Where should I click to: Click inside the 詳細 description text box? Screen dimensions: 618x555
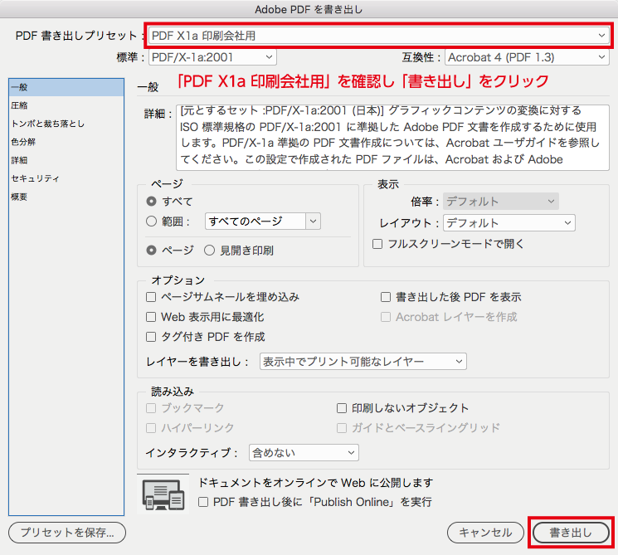pos(392,137)
